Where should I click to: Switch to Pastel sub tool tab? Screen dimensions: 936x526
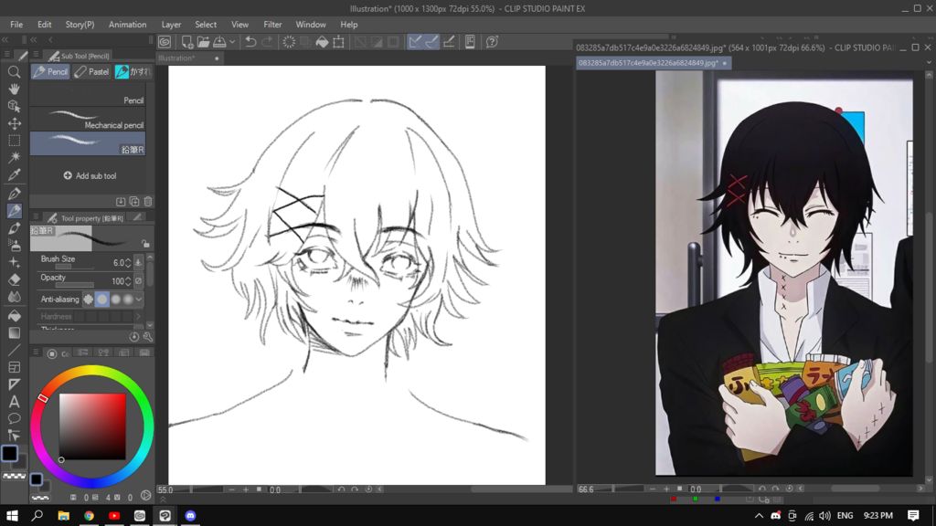point(92,71)
